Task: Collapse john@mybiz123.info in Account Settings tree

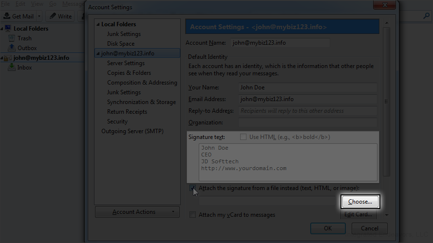Action: (x=98, y=53)
